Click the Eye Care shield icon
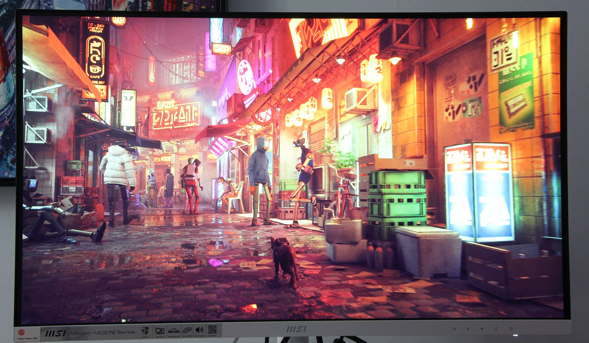The height and width of the screenshot is (343, 589). tap(145, 331)
